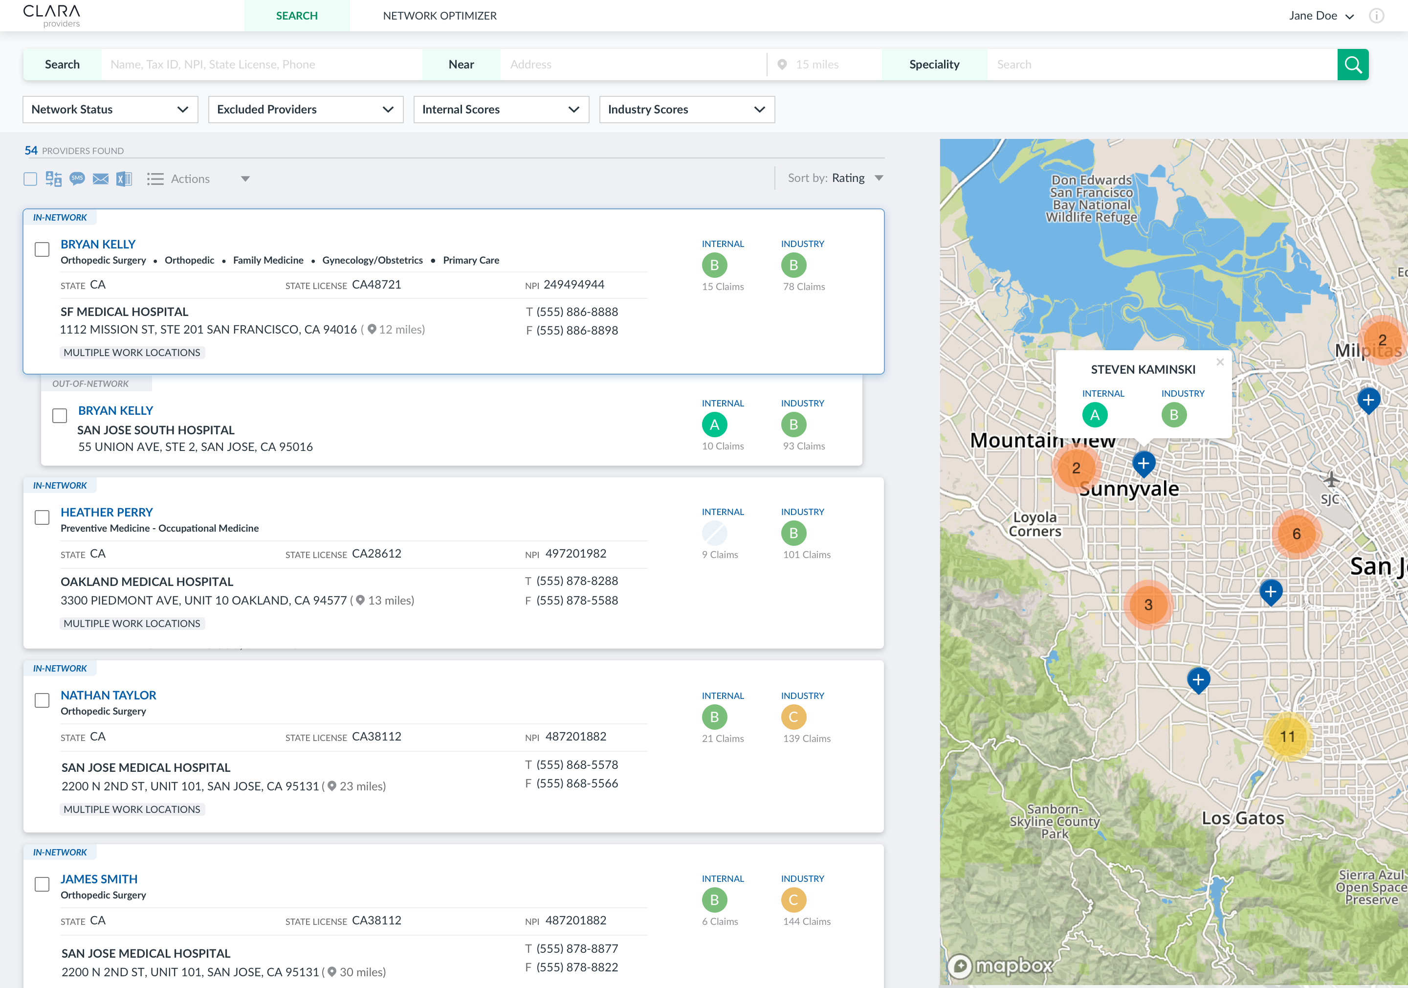Click the blue plus pin below Milpitas

tap(1369, 400)
